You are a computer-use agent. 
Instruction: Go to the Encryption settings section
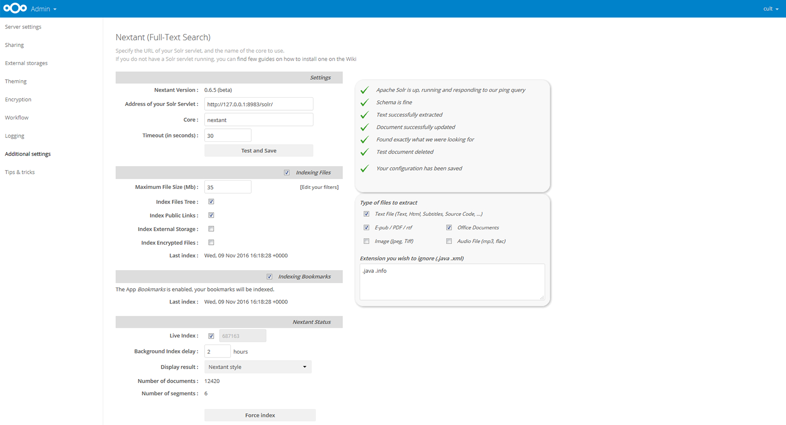pos(18,100)
